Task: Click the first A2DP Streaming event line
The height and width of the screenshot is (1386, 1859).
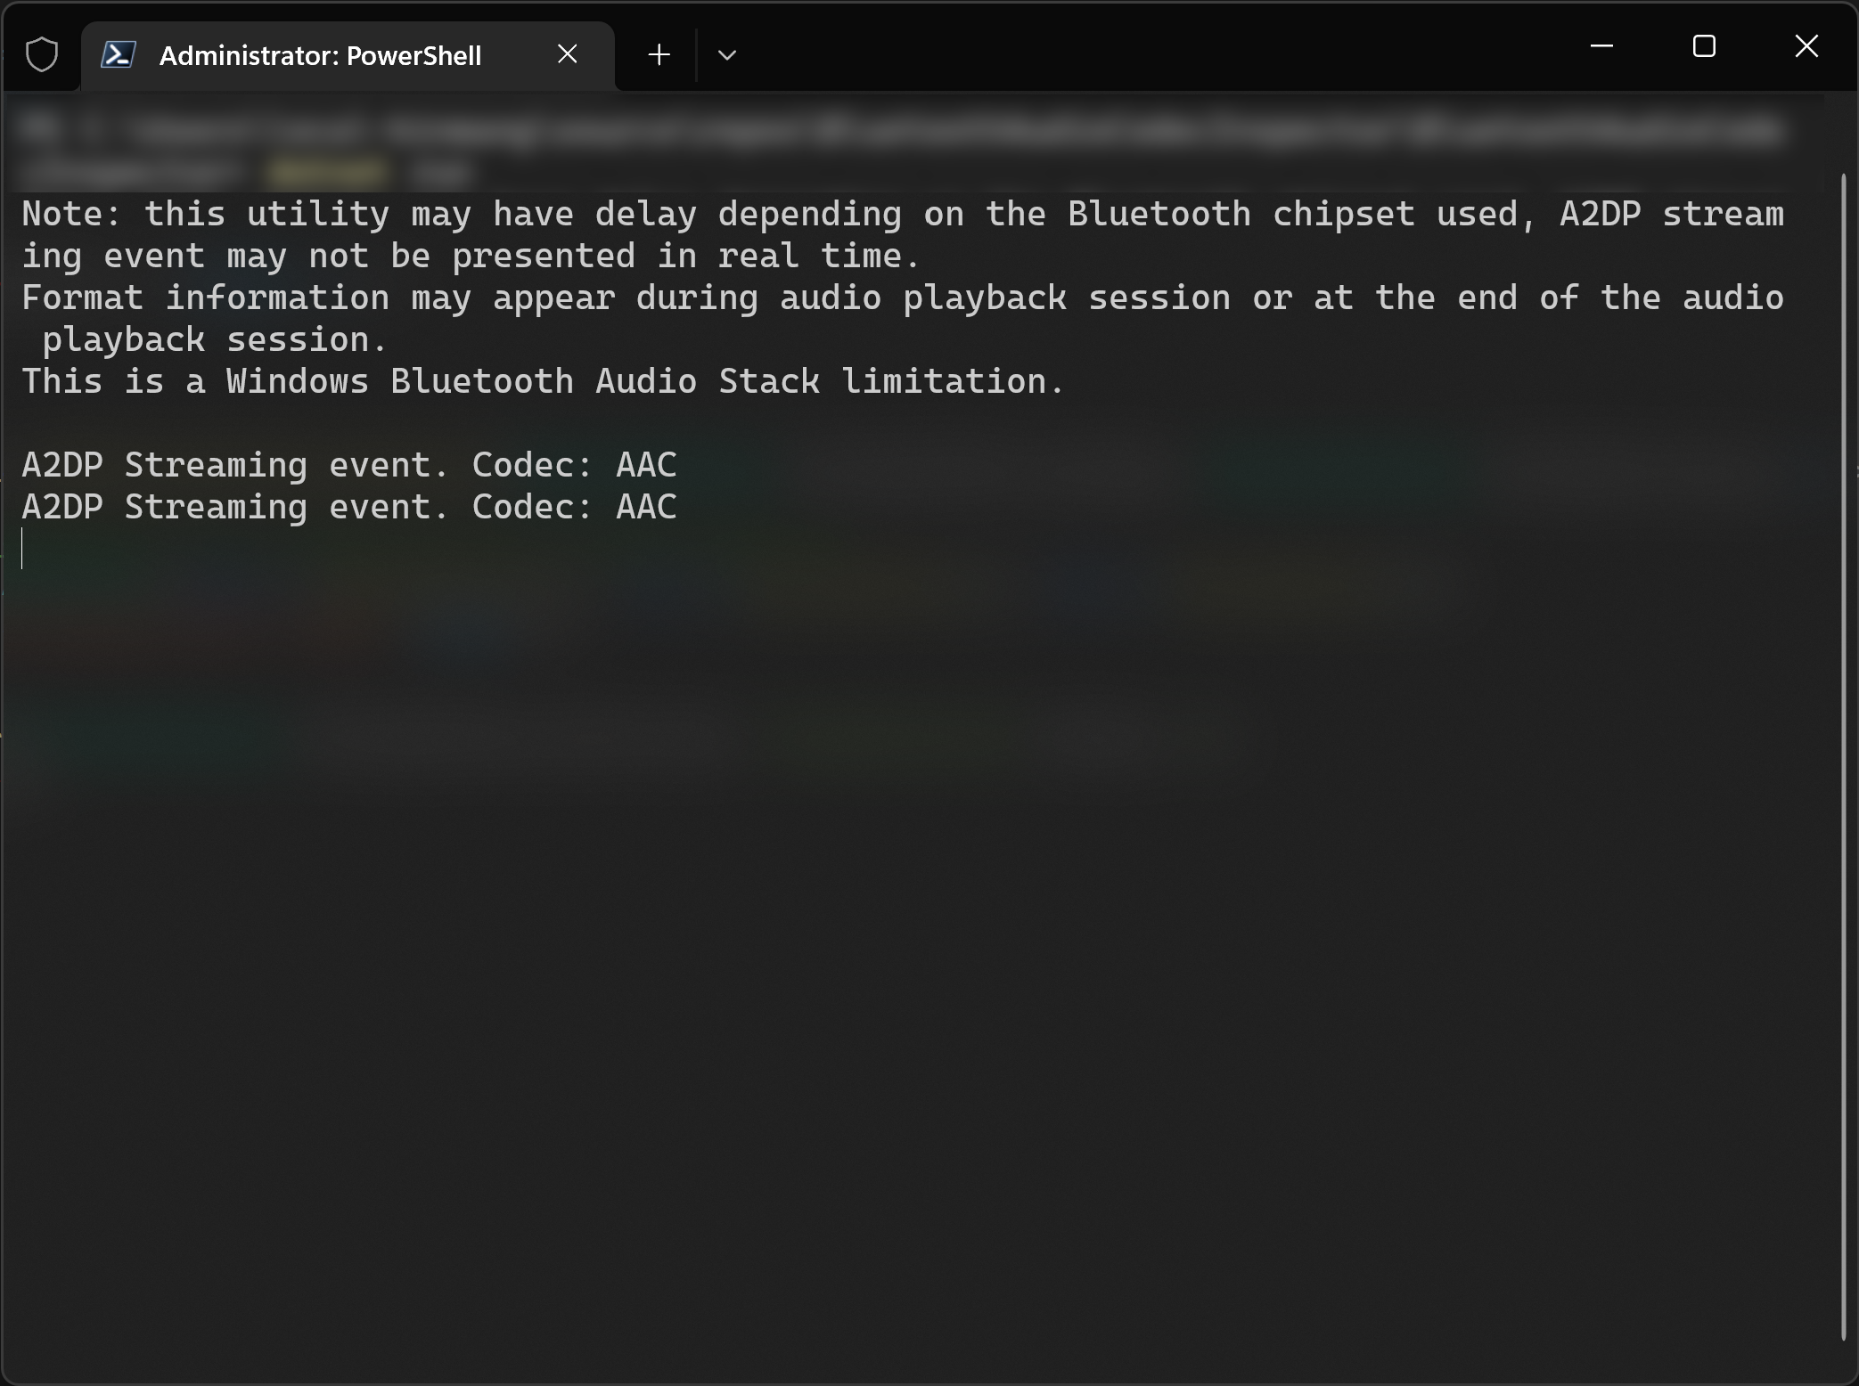Action: [349, 465]
